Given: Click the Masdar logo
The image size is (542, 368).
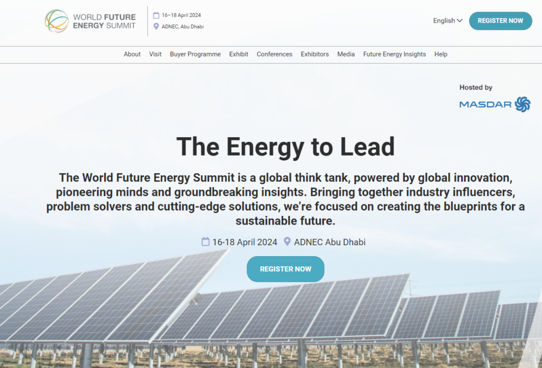Looking at the screenshot, I should [494, 104].
